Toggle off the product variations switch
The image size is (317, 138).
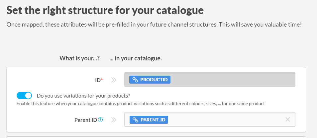pos(24,96)
